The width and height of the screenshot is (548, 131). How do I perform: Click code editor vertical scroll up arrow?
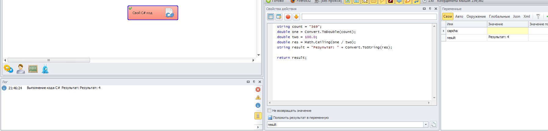click(x=434, y=26)
